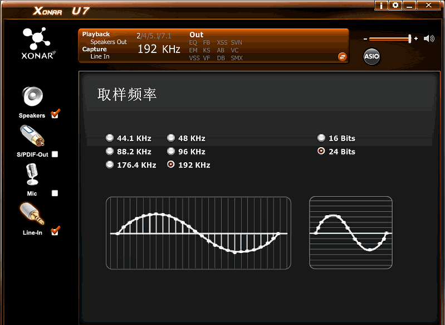The image size is (445, 325).
Task: Click the DB indicator
Action: [x=221, y=58]
